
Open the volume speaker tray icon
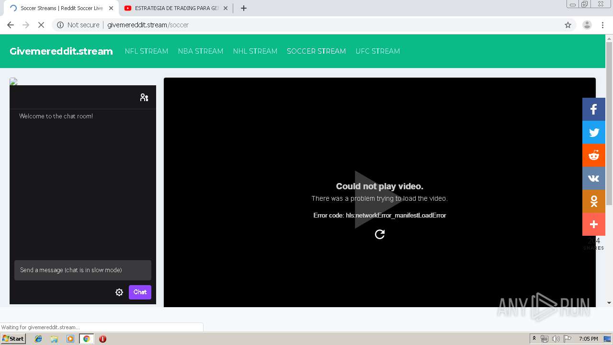556,339
